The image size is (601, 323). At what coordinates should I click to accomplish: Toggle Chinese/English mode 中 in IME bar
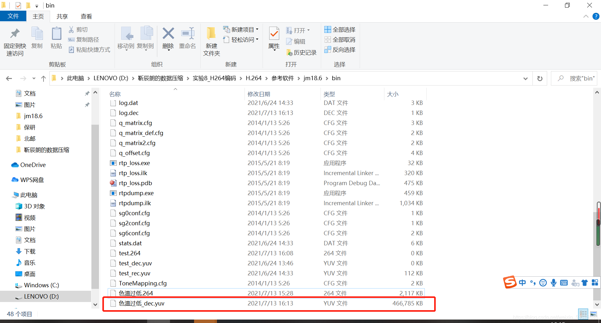(522, 283)
